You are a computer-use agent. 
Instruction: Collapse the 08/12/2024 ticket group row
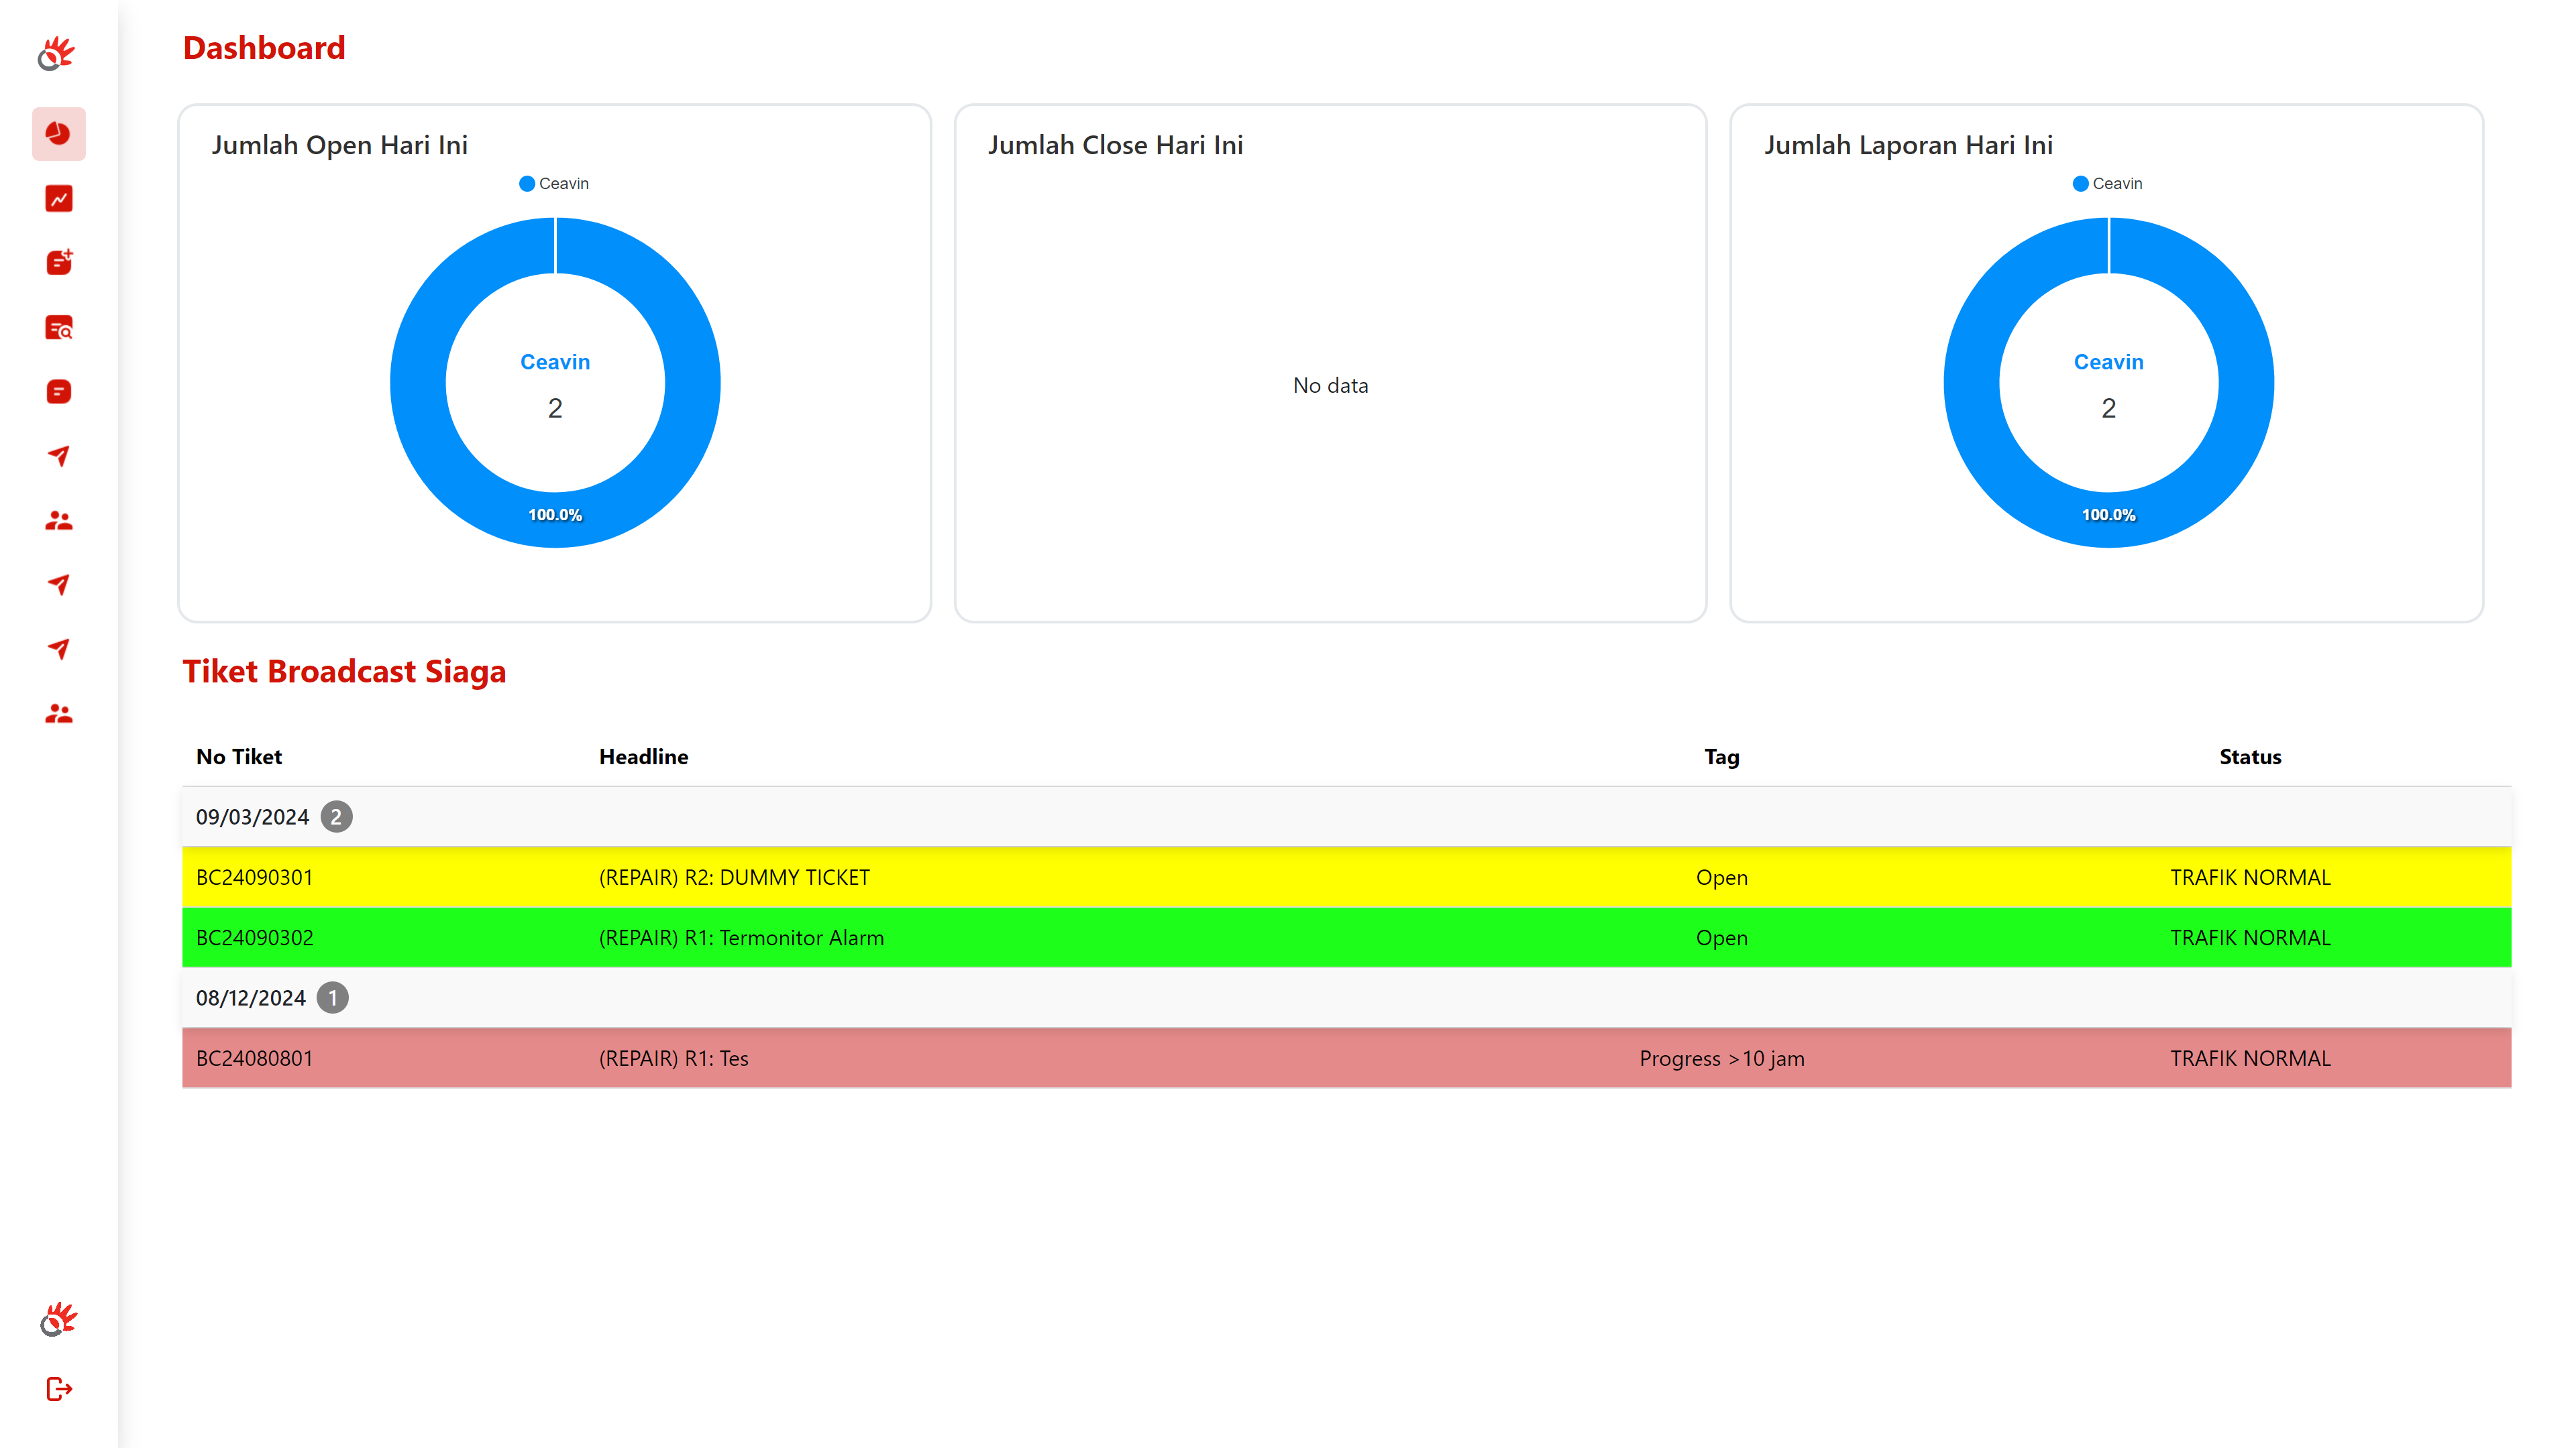coord(1346,998)
